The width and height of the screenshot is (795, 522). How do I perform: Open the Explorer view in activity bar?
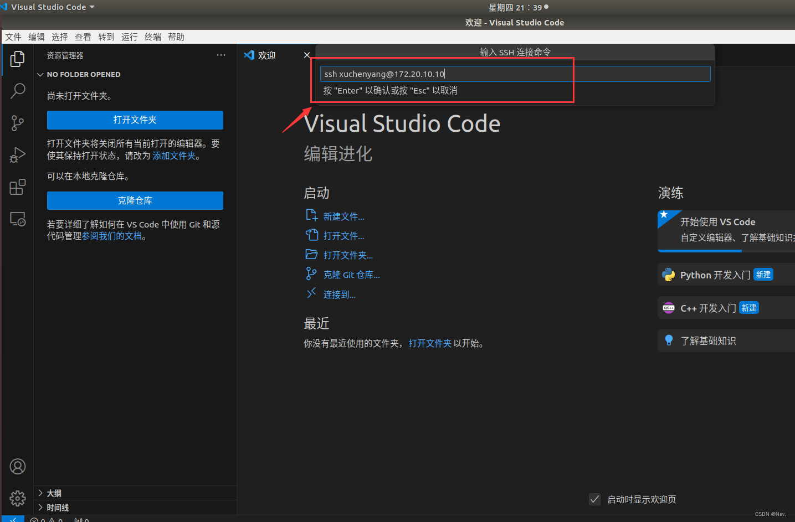pos(18,59)
